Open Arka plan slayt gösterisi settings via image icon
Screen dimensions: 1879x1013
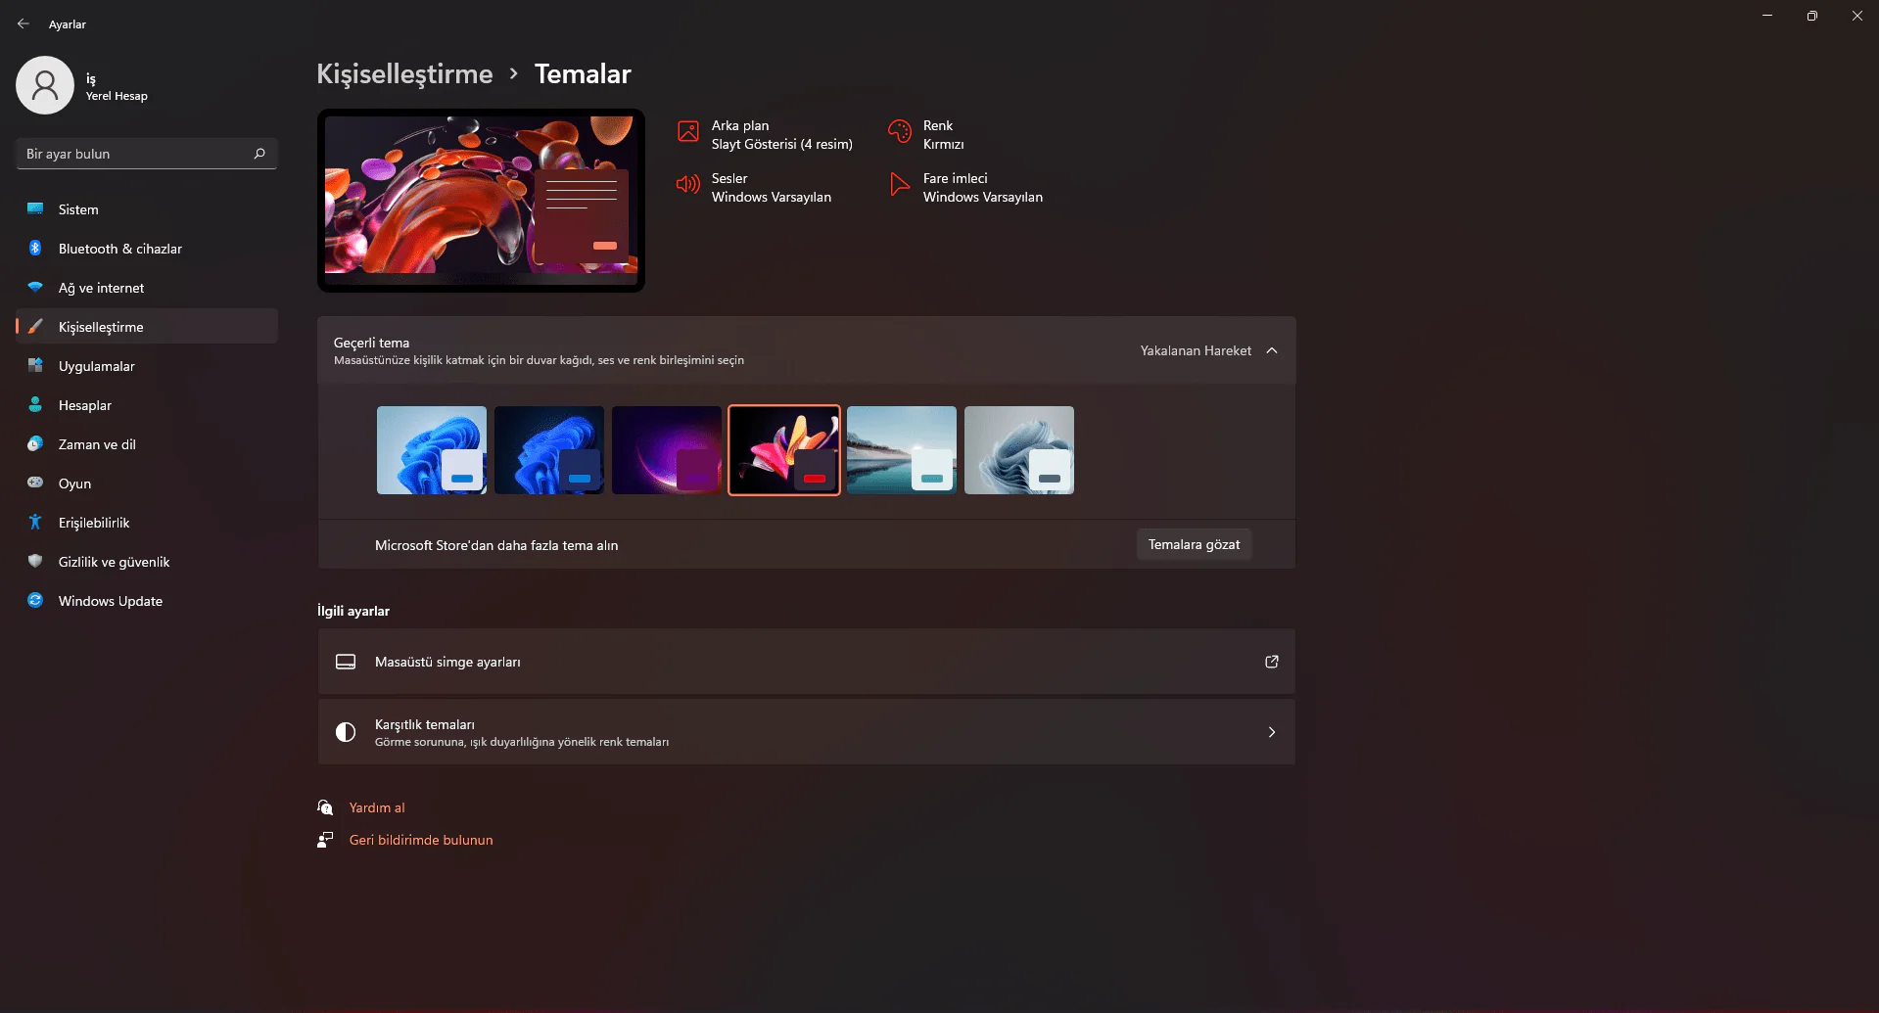[689, 131]
